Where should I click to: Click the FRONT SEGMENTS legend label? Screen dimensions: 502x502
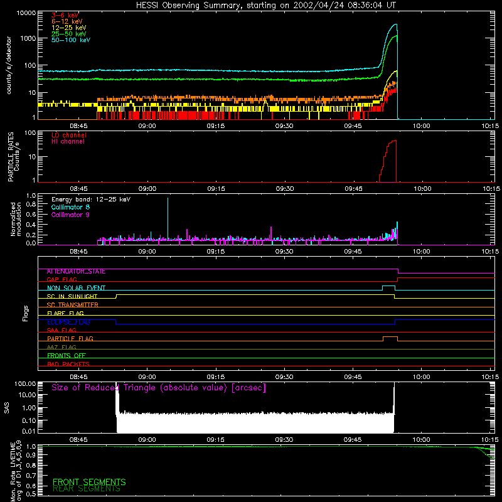pos(89,482)
